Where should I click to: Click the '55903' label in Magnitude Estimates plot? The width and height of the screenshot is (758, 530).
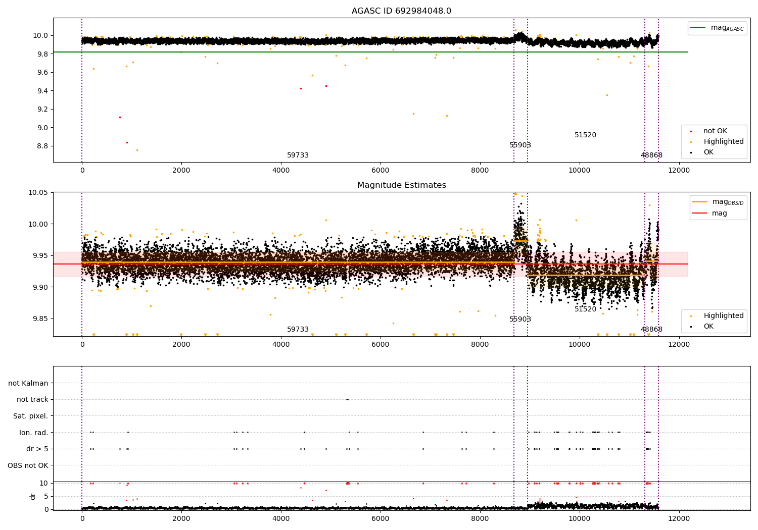click(x=520, y=320)
